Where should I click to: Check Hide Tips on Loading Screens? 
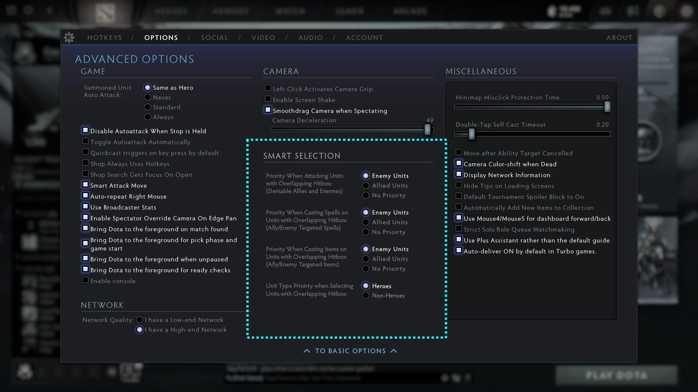click(459, 185)
